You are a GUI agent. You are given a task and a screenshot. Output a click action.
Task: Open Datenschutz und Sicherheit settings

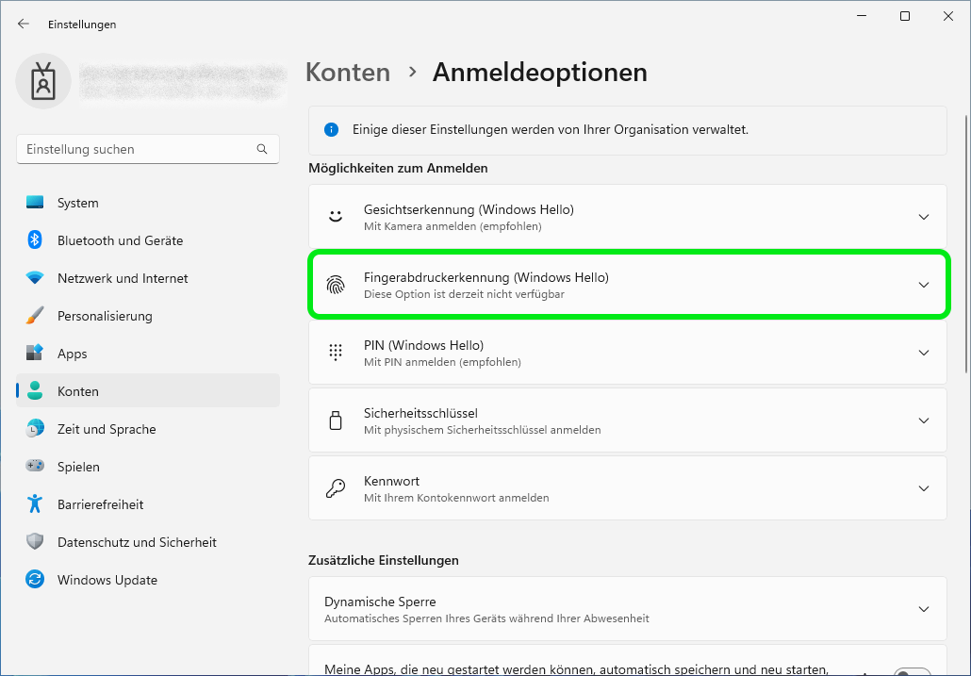tap(137, 542)
